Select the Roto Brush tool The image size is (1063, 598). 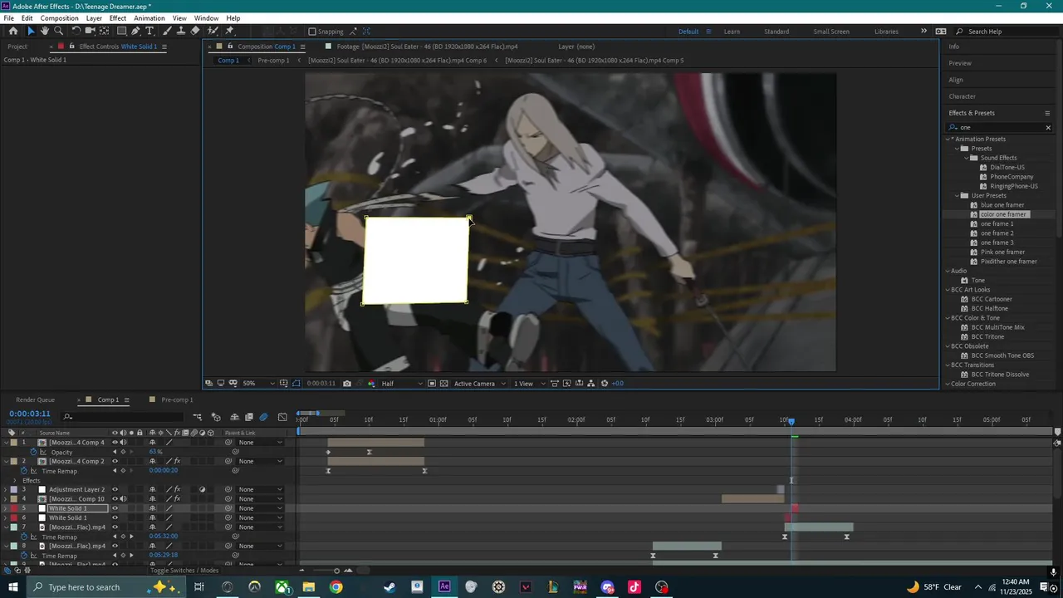212,31
